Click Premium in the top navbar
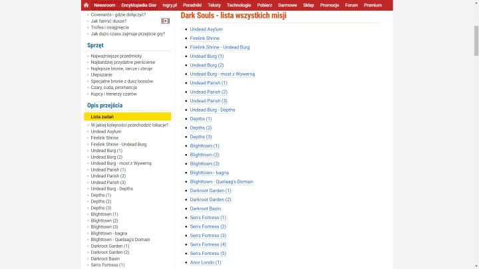The height and width of the screenshot is (269, 479). pyautogui.click(x=373, y=5)
